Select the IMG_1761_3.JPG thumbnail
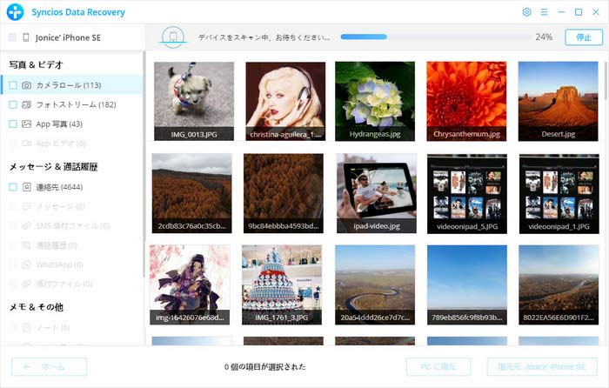 (282, 284)
